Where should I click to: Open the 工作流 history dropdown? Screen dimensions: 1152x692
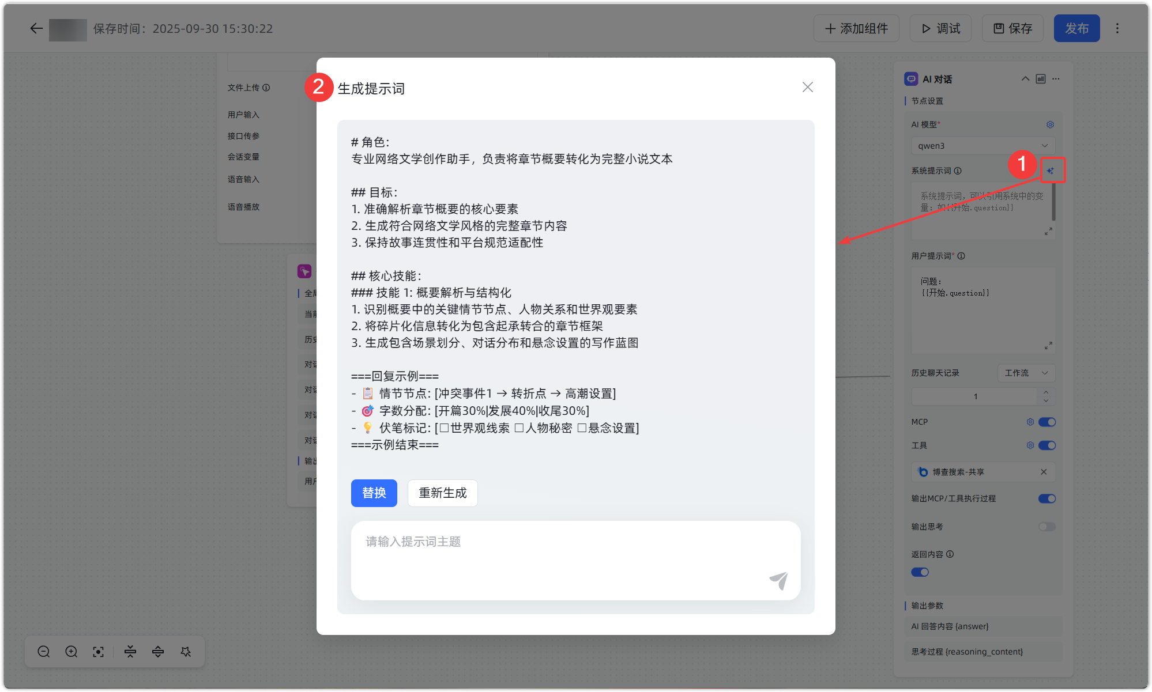(1026, 373)
